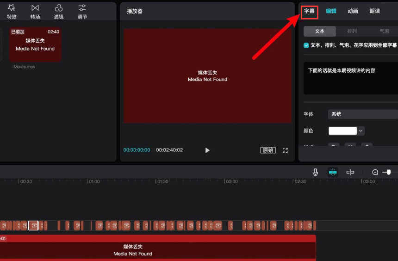The width and height of the screenshot is (398, 261).
Task: Click the microphone record icon
Action: click(x=315, y=172)
